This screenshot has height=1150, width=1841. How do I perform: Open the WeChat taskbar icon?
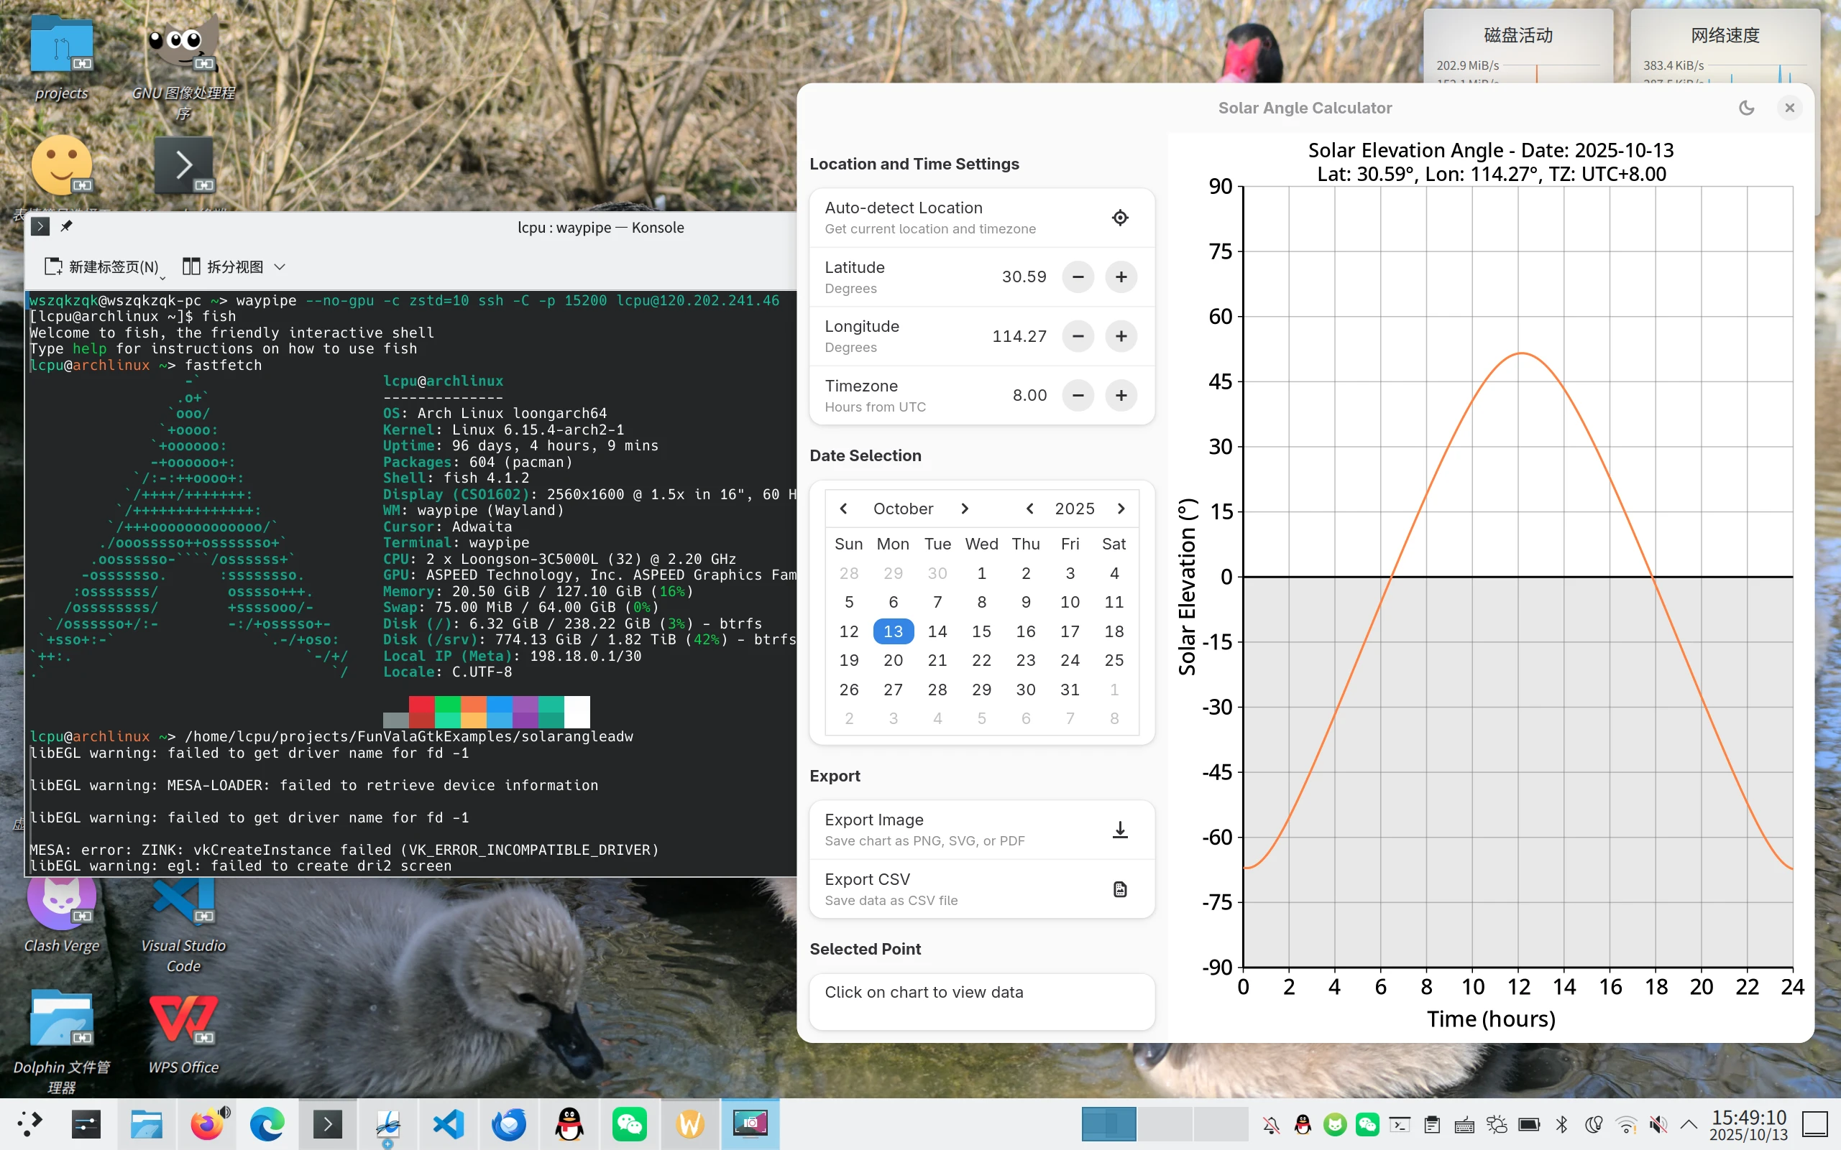coord(630,1124)
